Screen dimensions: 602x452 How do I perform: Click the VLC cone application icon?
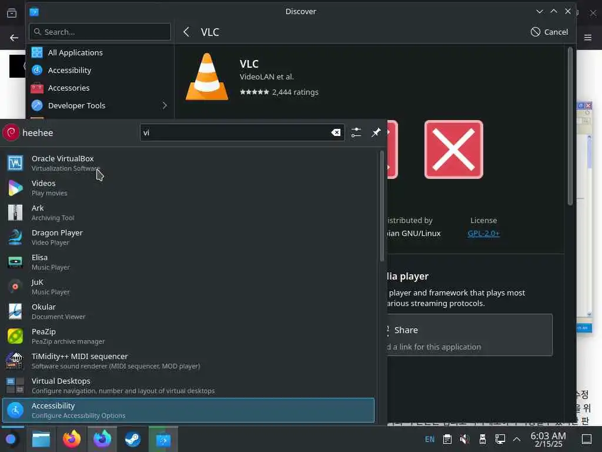(x=207, y=77)
